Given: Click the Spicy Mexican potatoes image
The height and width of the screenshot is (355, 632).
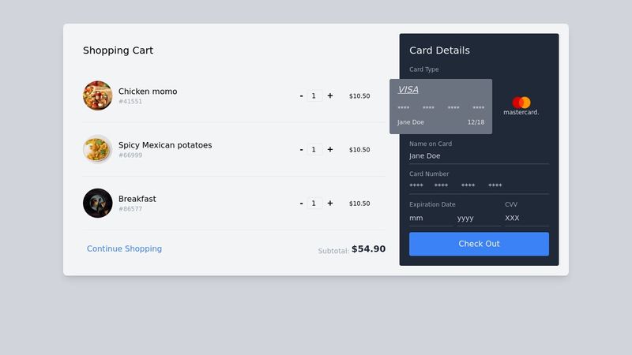Looking at the screenshot, I should pyautogui.click(x=97, y=149).
